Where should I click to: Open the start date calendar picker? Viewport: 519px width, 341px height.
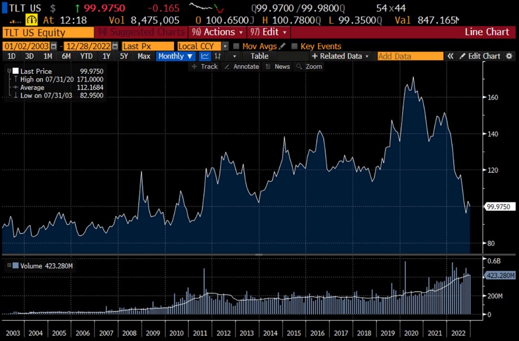pyautogui.click(x=54, y=46)
